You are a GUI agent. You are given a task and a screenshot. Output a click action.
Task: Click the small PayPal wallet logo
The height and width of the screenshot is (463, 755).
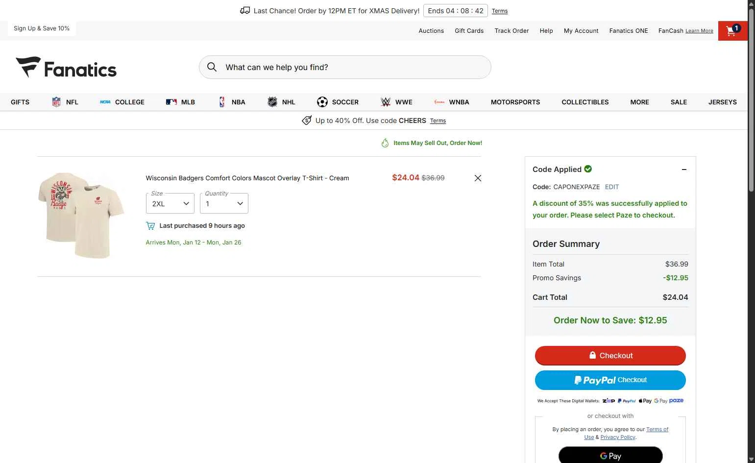tap(627, 401)
